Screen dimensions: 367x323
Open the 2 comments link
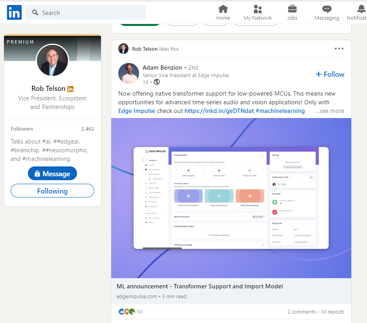301,312
